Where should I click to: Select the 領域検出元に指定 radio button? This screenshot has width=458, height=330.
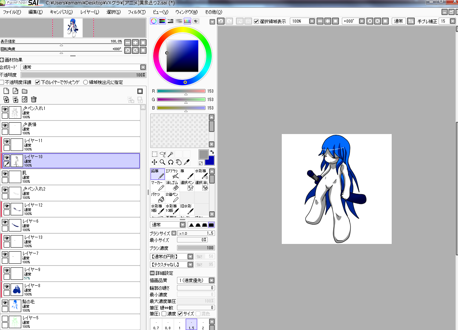[86, 82]
